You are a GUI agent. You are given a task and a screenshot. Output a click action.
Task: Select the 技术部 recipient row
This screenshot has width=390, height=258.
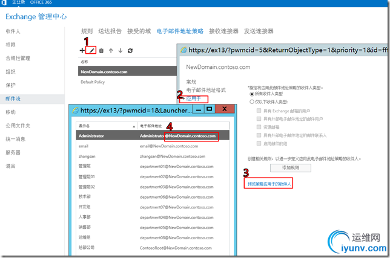[x=153, y=197]
